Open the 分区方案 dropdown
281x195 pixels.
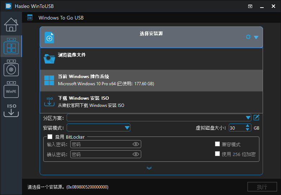point(159,118)
